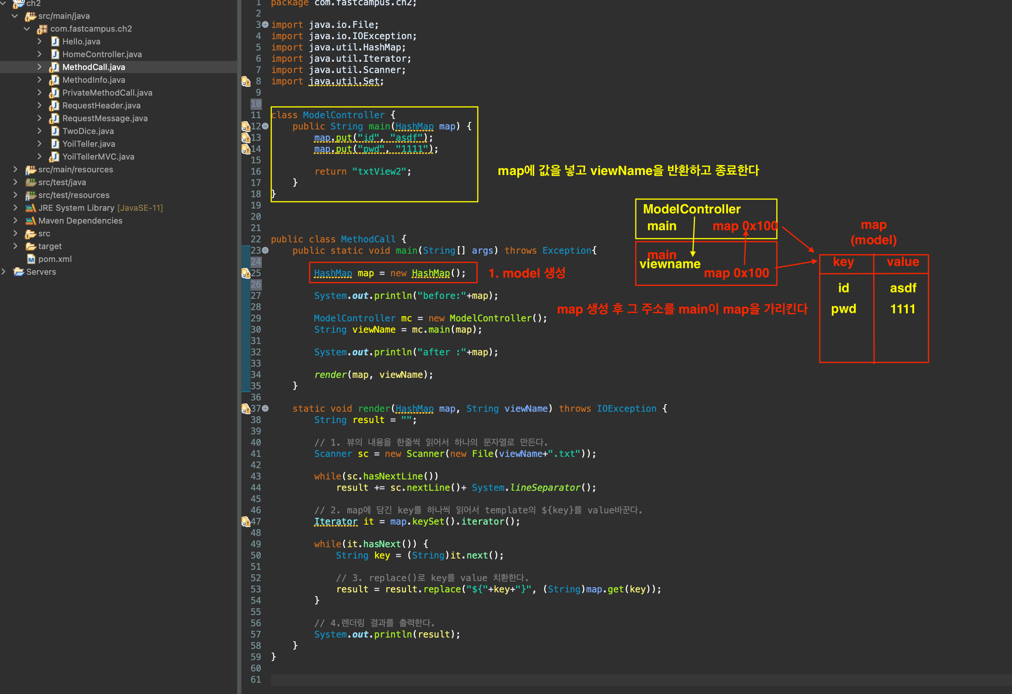Click the warning marker on line 25
Image resolution: width=1012 pixels, height=694 pixels.
[246, 273]
